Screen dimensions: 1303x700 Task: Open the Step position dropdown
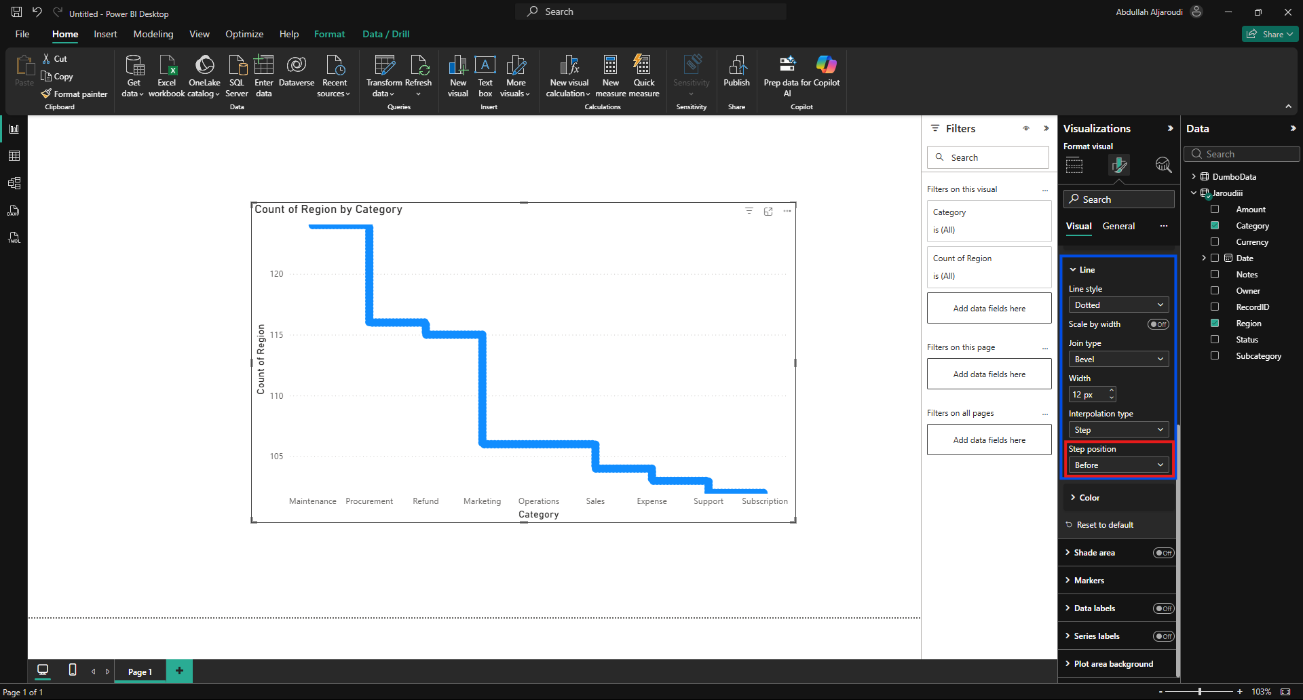tap(1118, 465)
